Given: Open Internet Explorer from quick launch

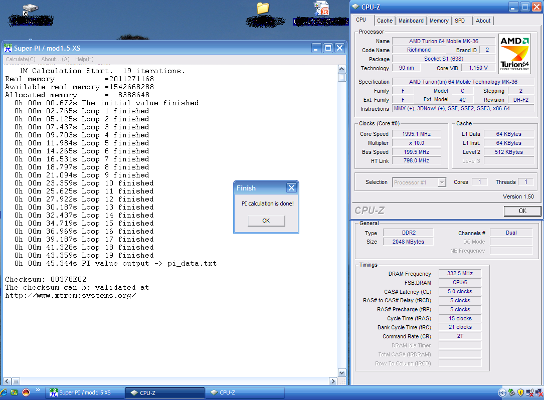Looking at the screenshot, I should pyautogui.click(x=3, y=392).
